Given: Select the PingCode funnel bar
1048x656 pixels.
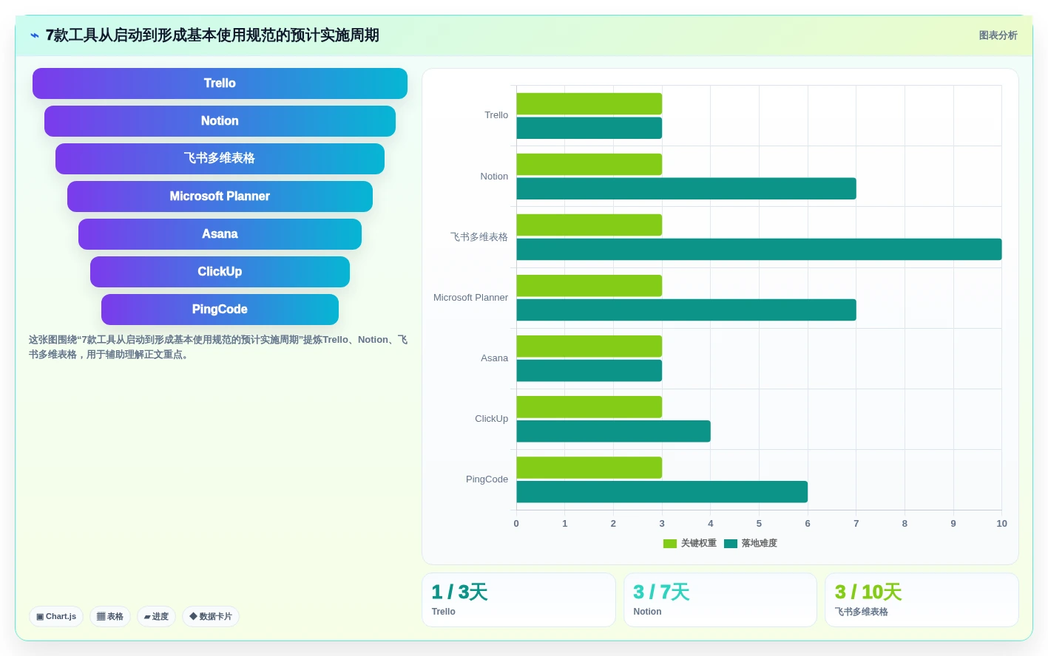Looking at the screenshot, I should (220, 310).
